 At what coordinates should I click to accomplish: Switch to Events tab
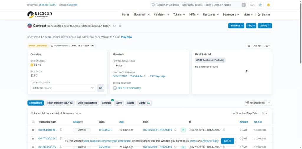pos(119,103)
